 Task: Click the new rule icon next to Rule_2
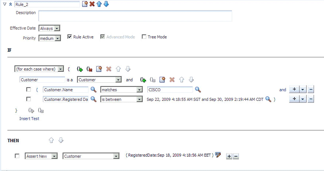[85, 4]
